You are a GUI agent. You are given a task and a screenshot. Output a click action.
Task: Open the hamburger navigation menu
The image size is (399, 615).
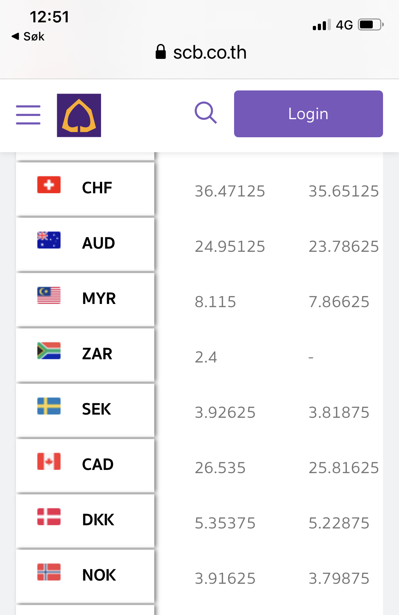point(28,115)
